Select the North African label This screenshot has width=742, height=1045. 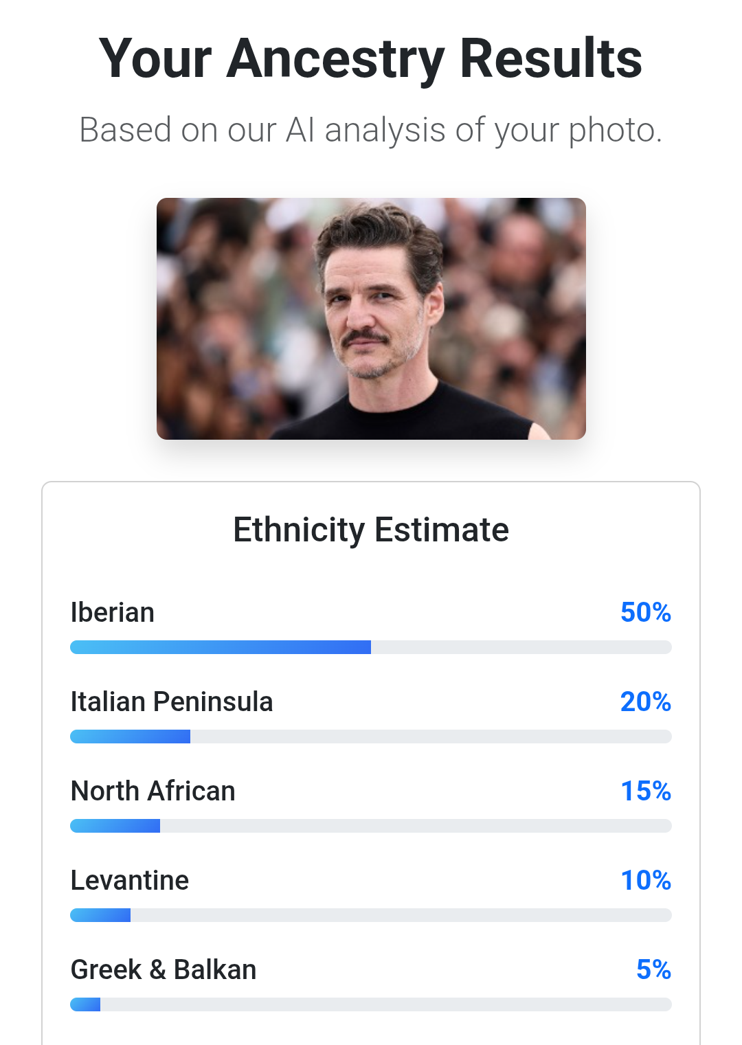click(153, 791)
